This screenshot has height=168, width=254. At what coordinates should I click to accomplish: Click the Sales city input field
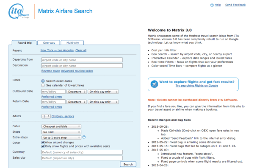point(82,158)
